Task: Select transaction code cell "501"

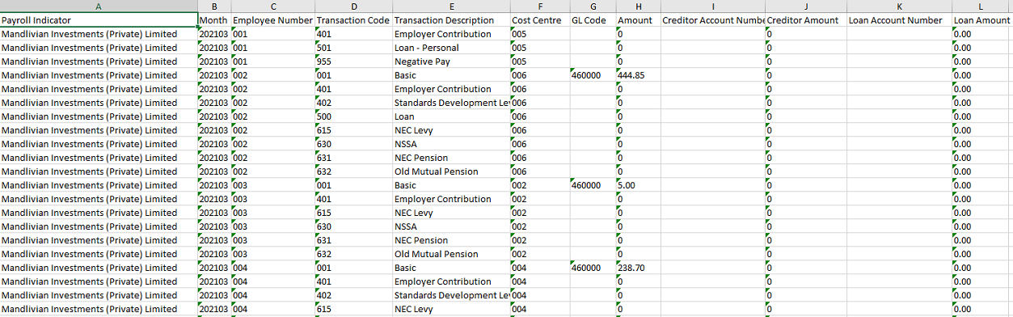Action: coord(354,48)
